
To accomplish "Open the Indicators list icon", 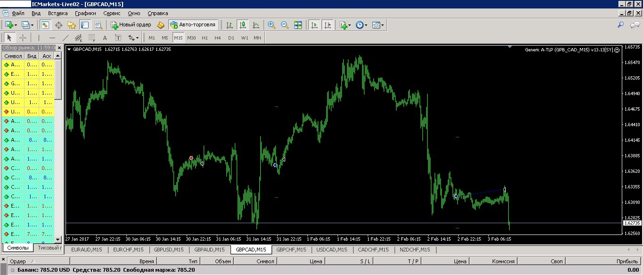I will coord(343,25).
